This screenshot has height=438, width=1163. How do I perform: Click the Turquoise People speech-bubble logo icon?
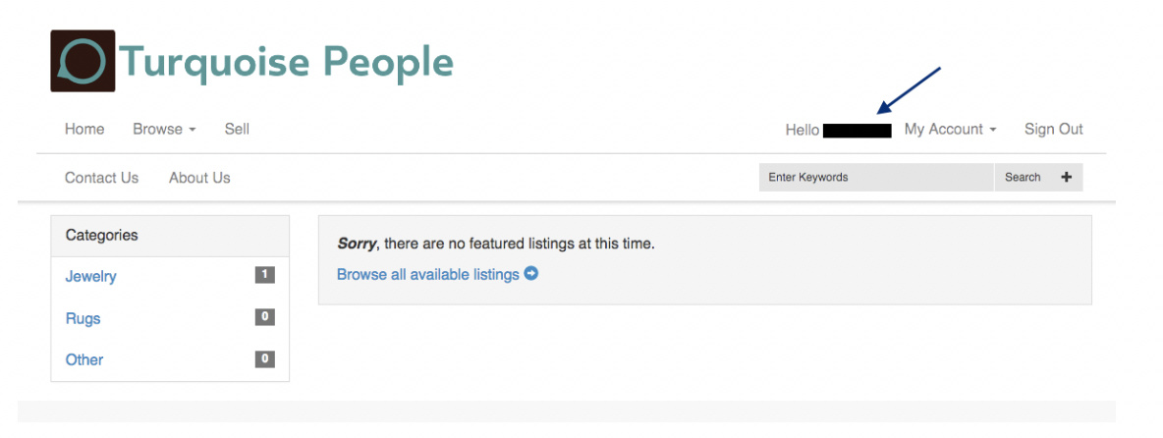pos(83,61)
